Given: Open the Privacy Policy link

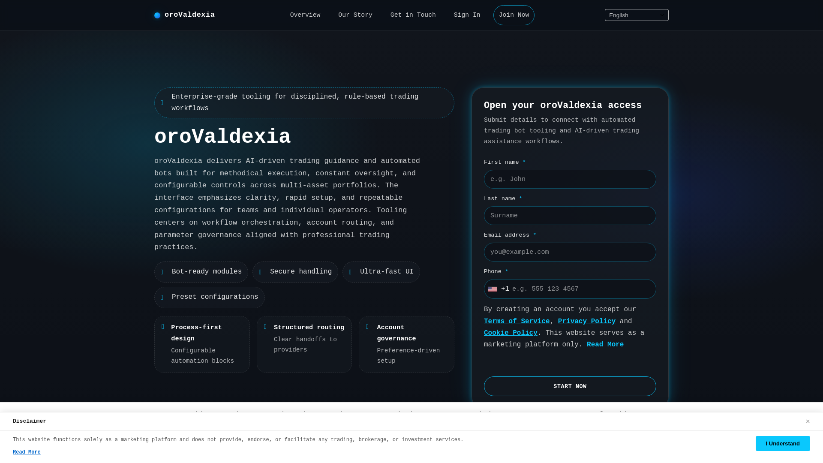Looking at the screenshot, I should click(587, 322).
